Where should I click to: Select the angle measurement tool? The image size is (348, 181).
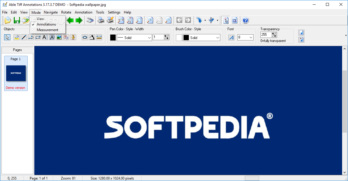(x=92, y=37)
